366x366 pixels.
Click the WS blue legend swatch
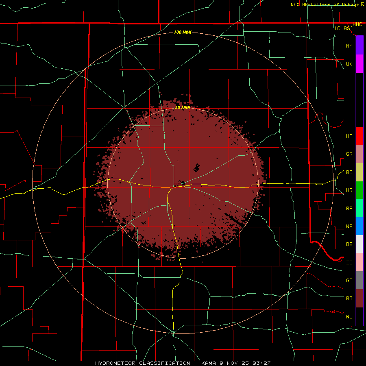pos(359,226)
